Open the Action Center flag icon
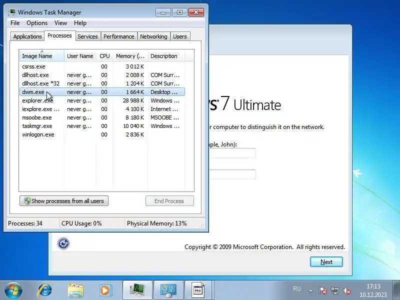This screenshot has width=400, height=300. pyautogui.click(x=322, y=290)
